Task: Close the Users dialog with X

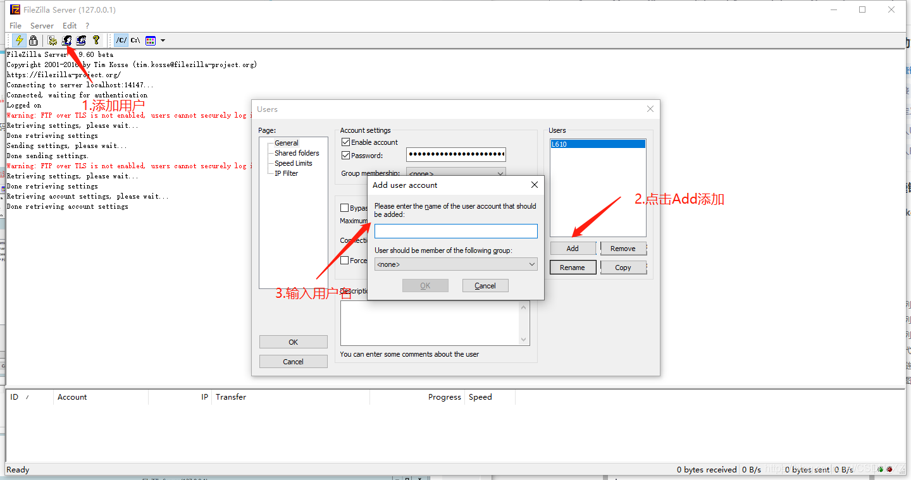Action: point(650,109)
